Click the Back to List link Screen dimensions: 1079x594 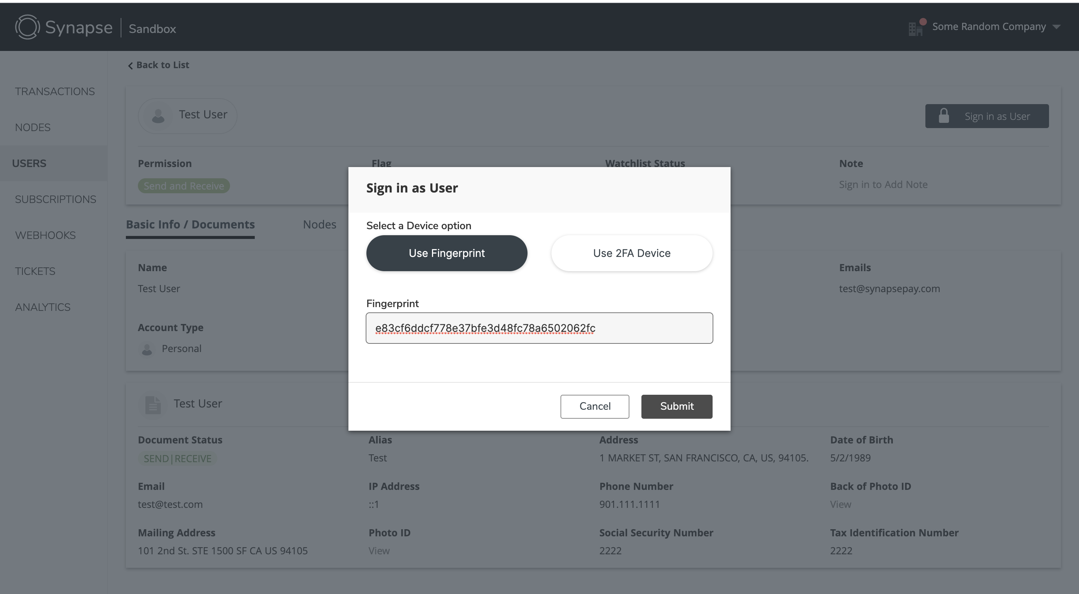158,65
